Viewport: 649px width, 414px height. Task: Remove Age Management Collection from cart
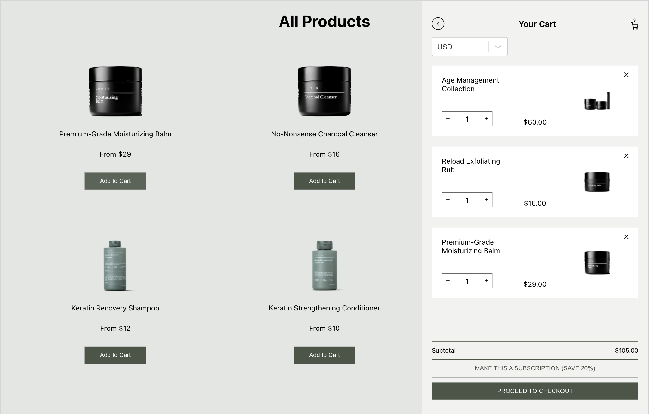click(626, 75)
